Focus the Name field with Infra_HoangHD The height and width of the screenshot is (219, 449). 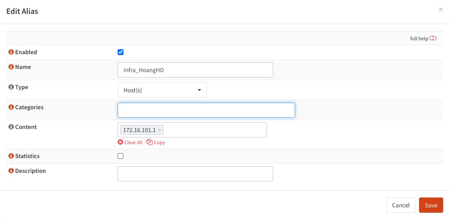pyautogui.click(x=195, y=70)
